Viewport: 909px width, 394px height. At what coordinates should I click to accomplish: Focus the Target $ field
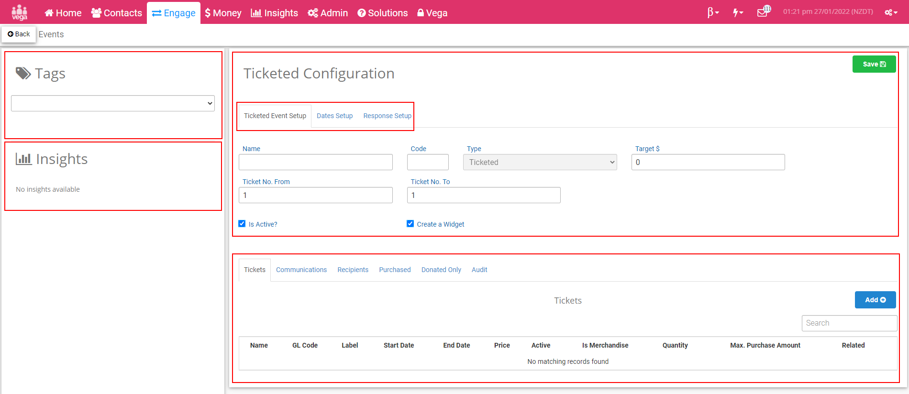[x=708, y=162]
